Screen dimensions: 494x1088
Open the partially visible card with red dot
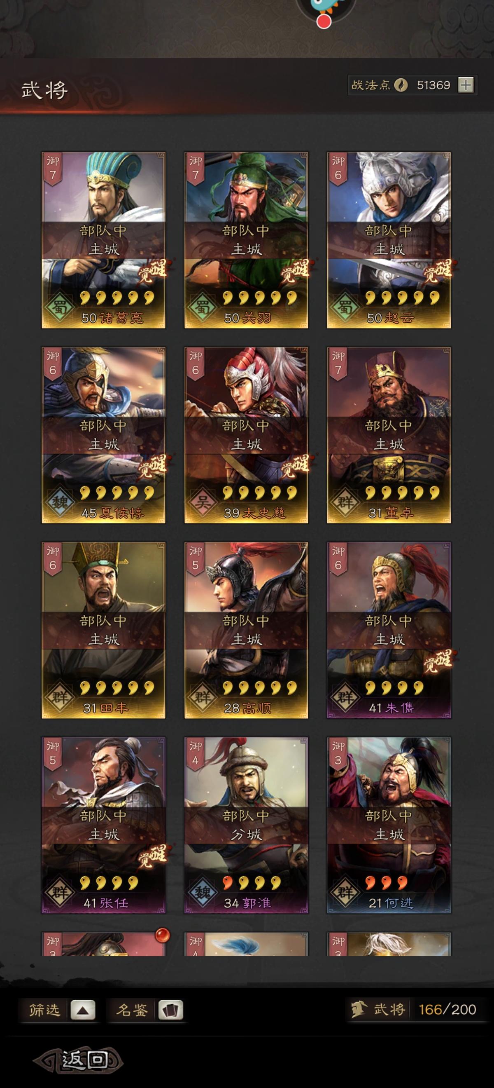(103, 945)
